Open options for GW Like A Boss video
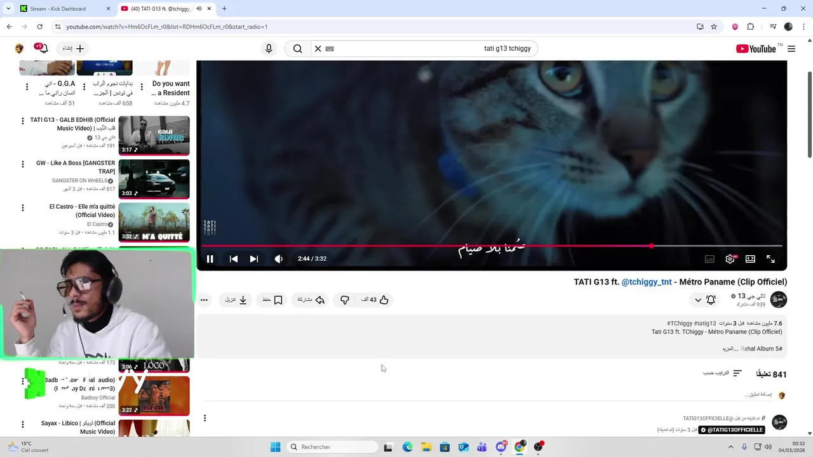813x457 pixels. click(23, 164)
